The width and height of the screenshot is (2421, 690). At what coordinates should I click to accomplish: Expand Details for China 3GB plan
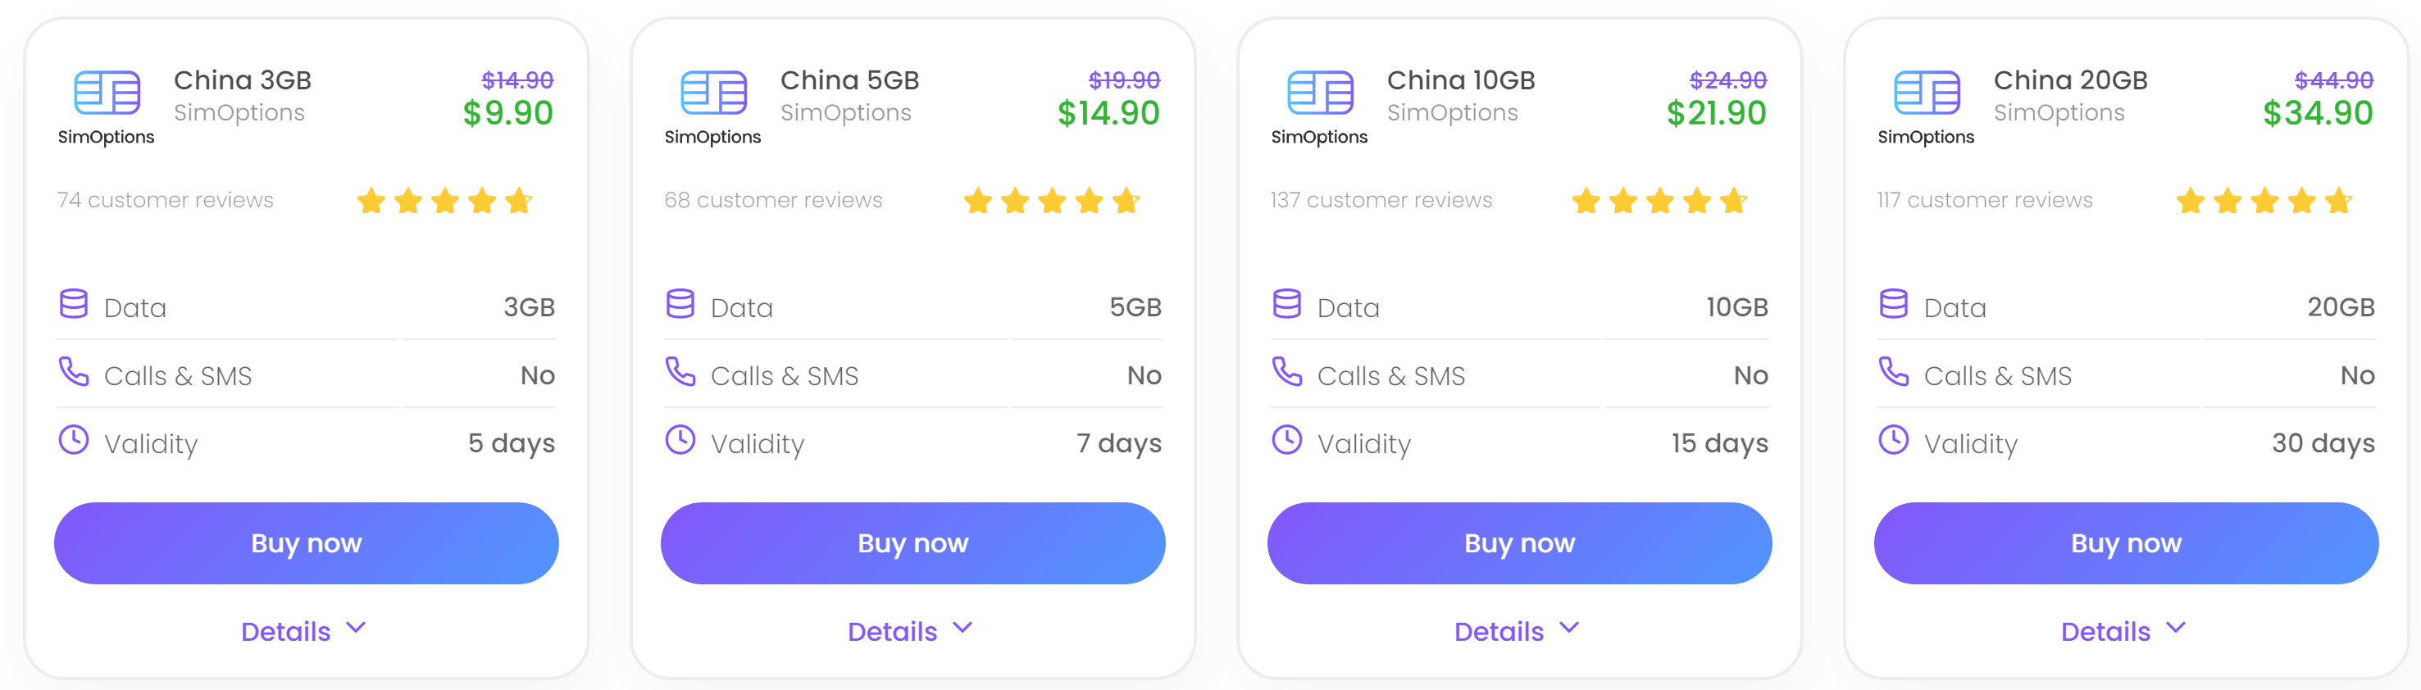pos(303,631)
